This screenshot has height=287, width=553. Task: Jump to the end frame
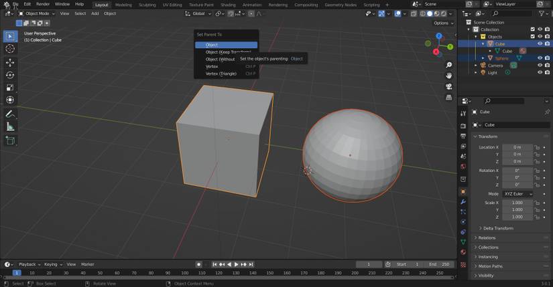point(251,264)
